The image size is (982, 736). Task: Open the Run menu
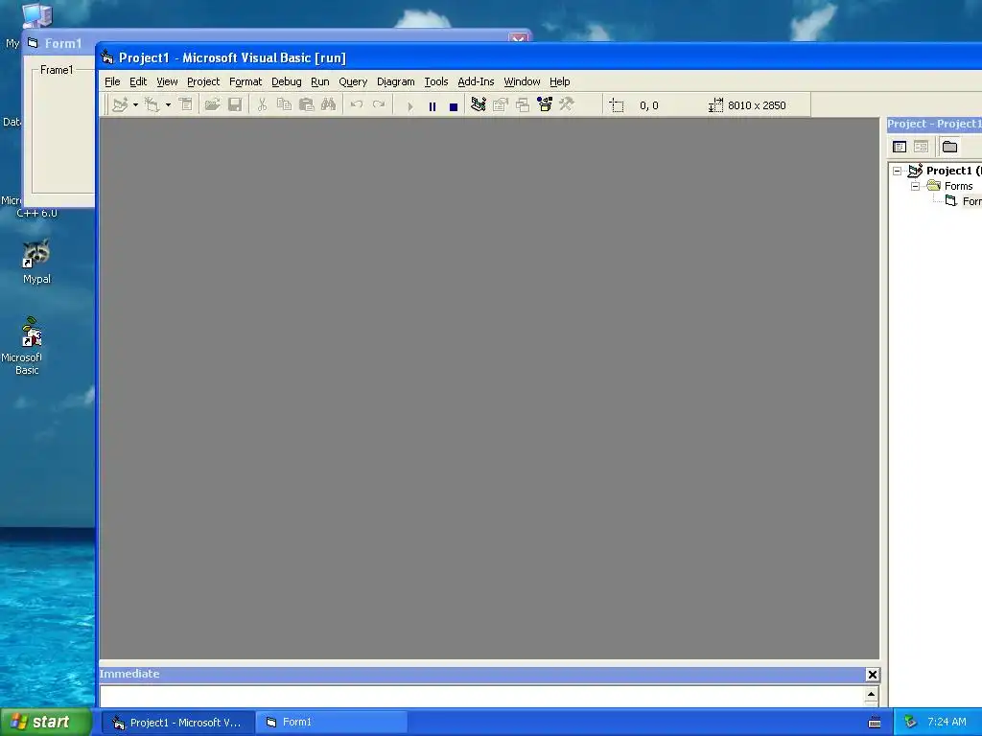click(x=320, y=81)
